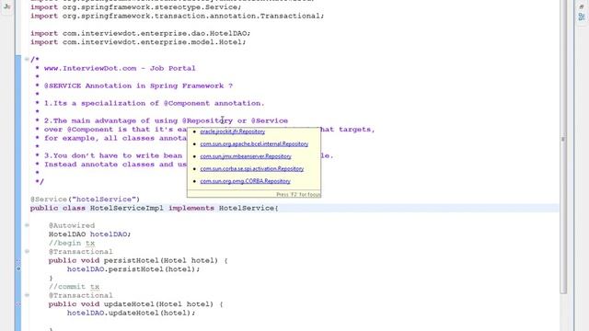Screen dimensions: 589x331
Task: Click 'hotelDAO.persistHotel(hotel);' statement
Action: coord(133,269)
